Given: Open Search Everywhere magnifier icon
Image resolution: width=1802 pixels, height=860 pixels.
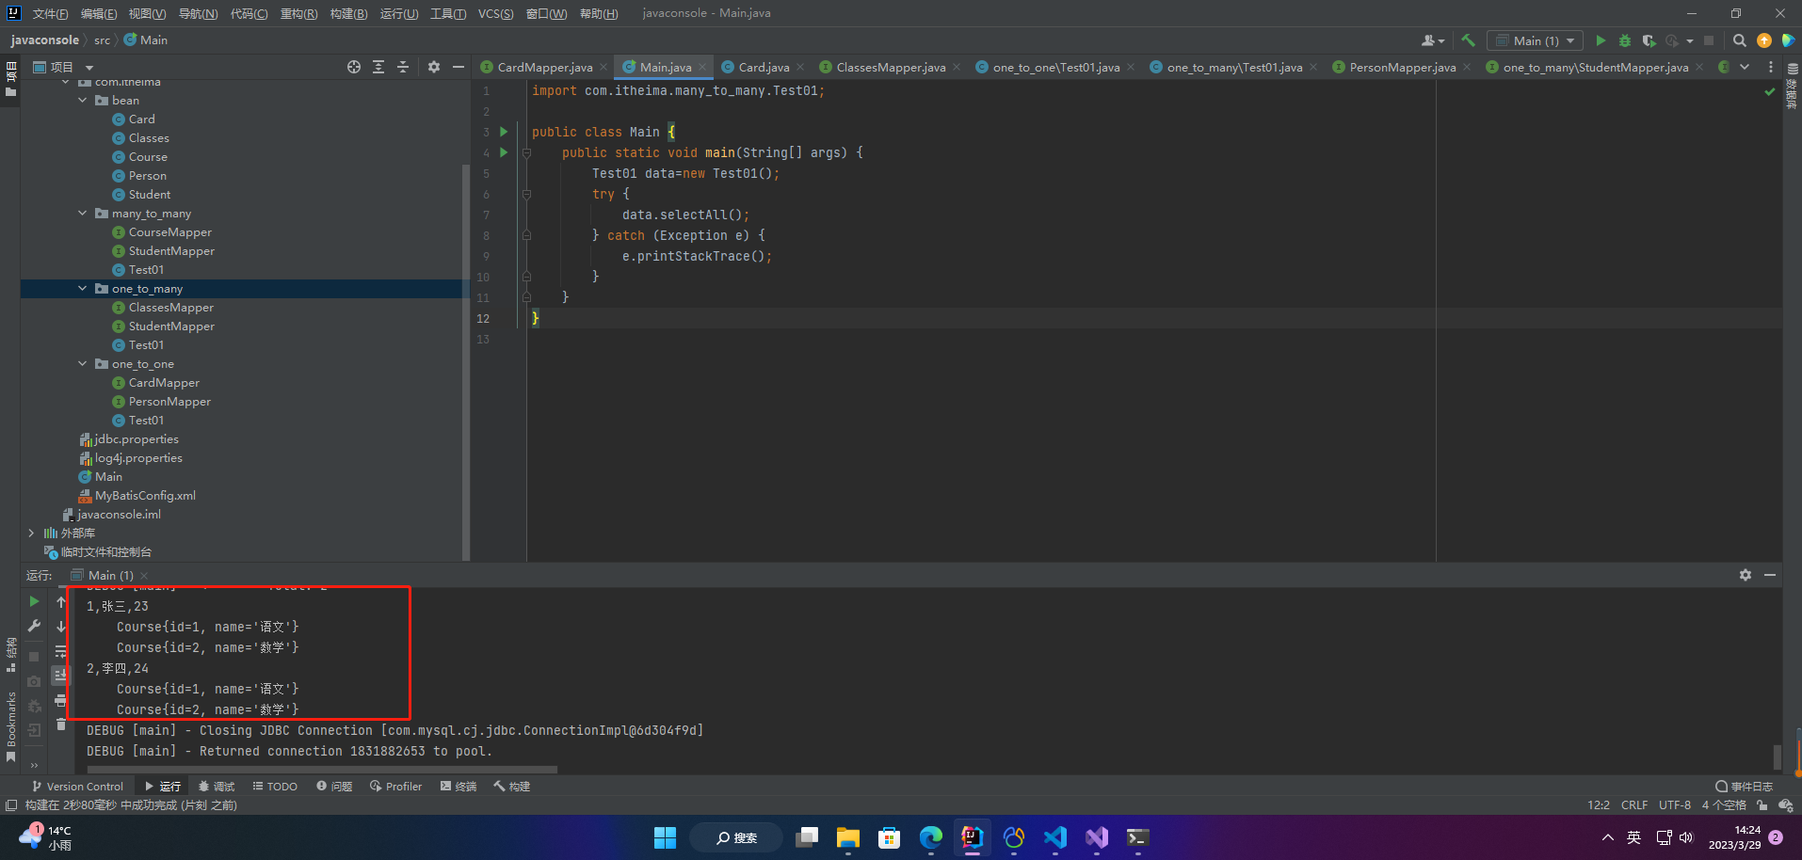Looking at the screenshot, I should [1740, 40].
